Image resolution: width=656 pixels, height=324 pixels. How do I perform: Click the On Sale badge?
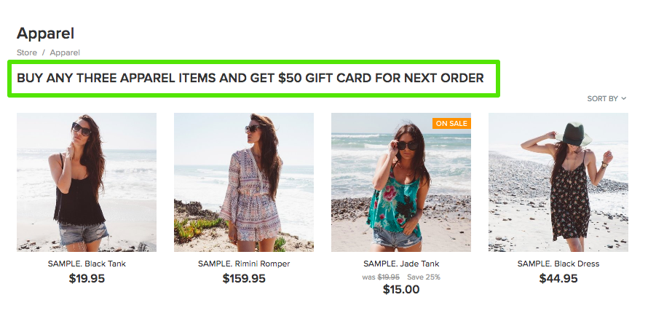451,123
